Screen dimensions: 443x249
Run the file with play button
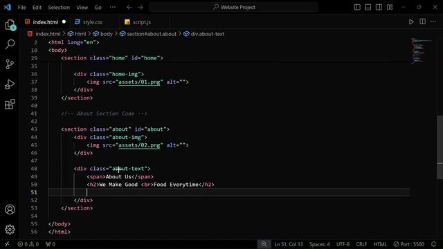(411, 21)
